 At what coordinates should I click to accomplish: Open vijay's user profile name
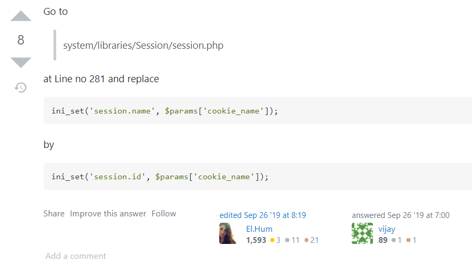click(x=387, y=229)
